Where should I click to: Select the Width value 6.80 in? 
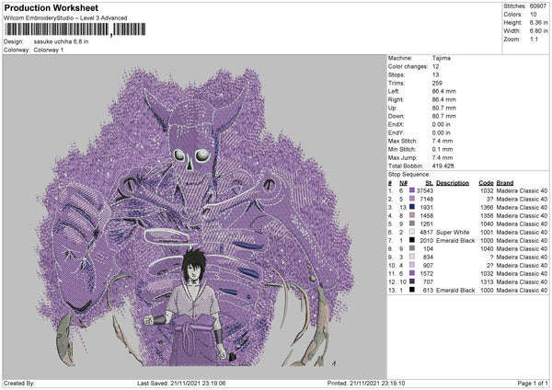(538, 31)
